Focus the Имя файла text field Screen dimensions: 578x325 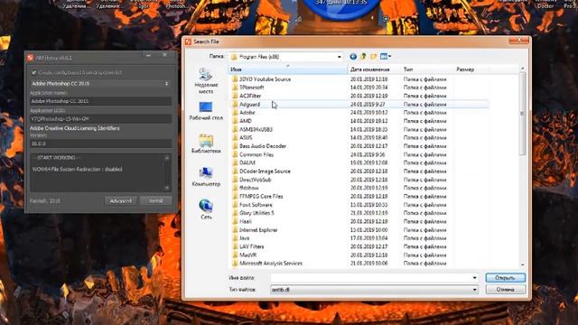click(x=371, y=278)
